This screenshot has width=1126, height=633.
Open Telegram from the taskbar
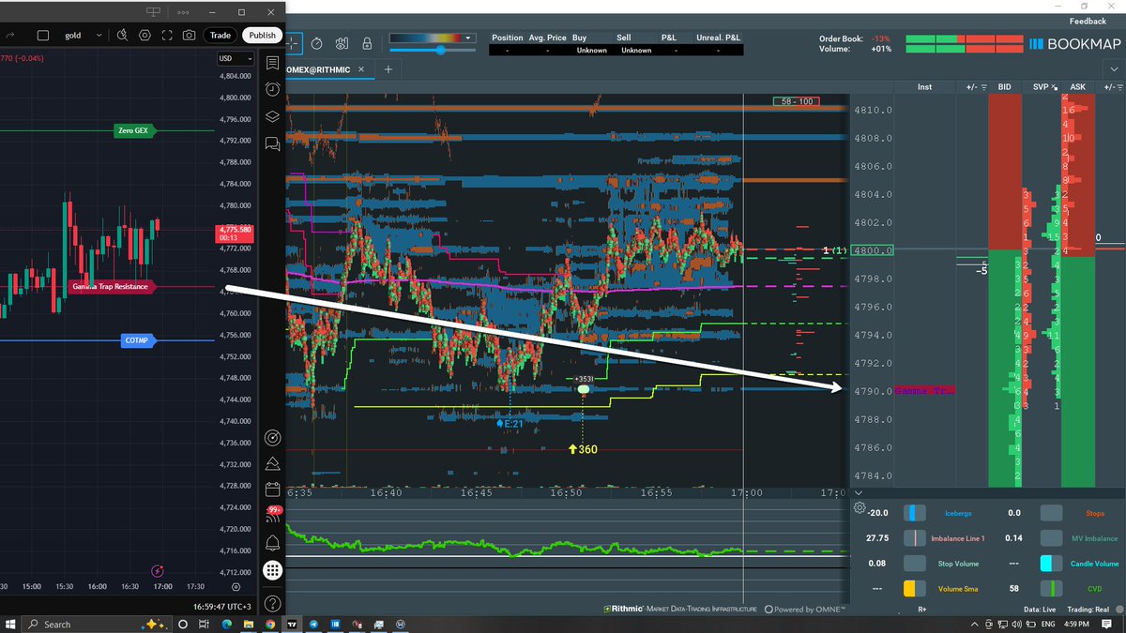tap(313, 624)
